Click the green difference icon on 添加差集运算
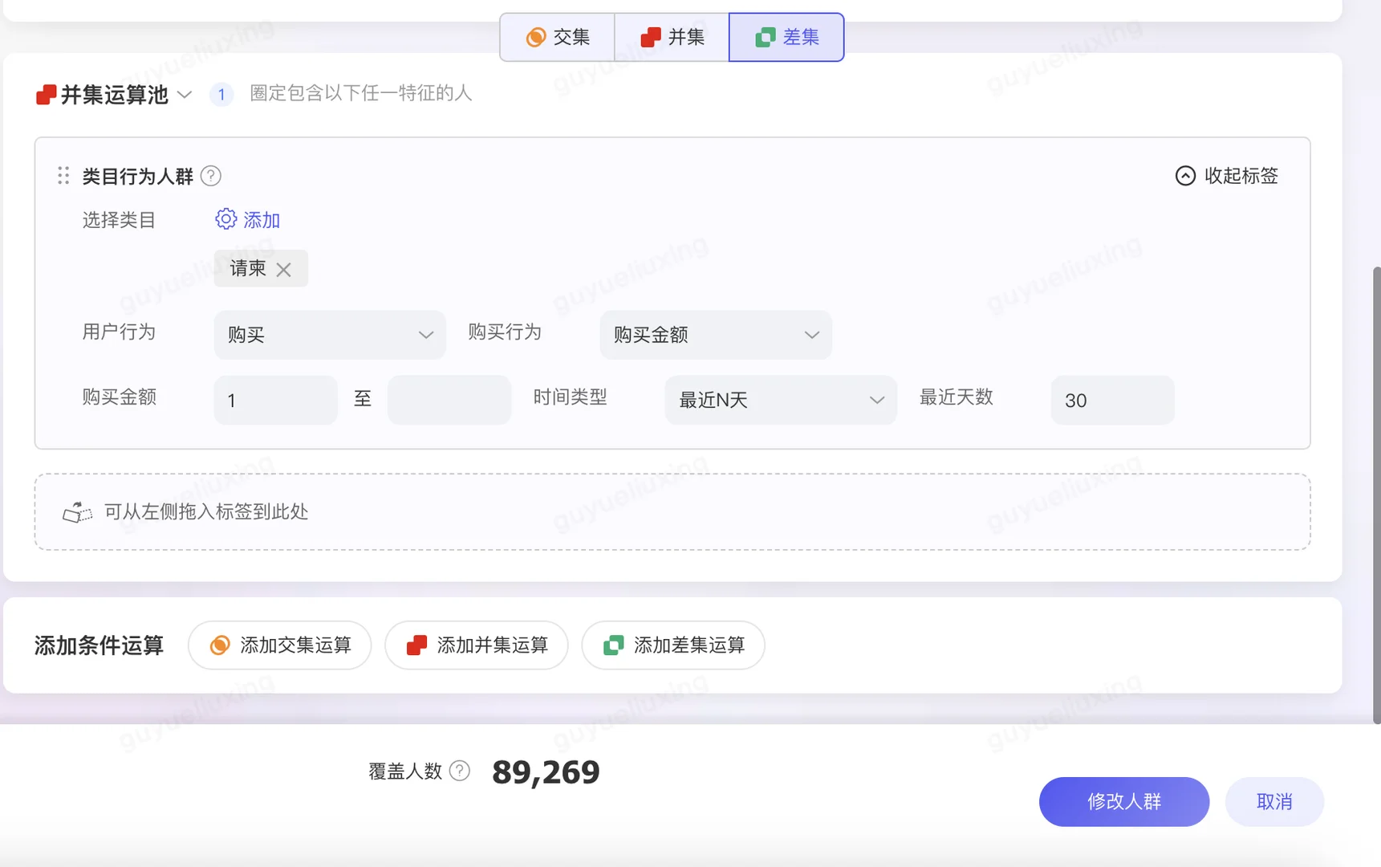 (613, 645)
